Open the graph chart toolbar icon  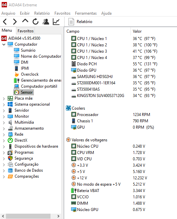click(x=56, y=22)
